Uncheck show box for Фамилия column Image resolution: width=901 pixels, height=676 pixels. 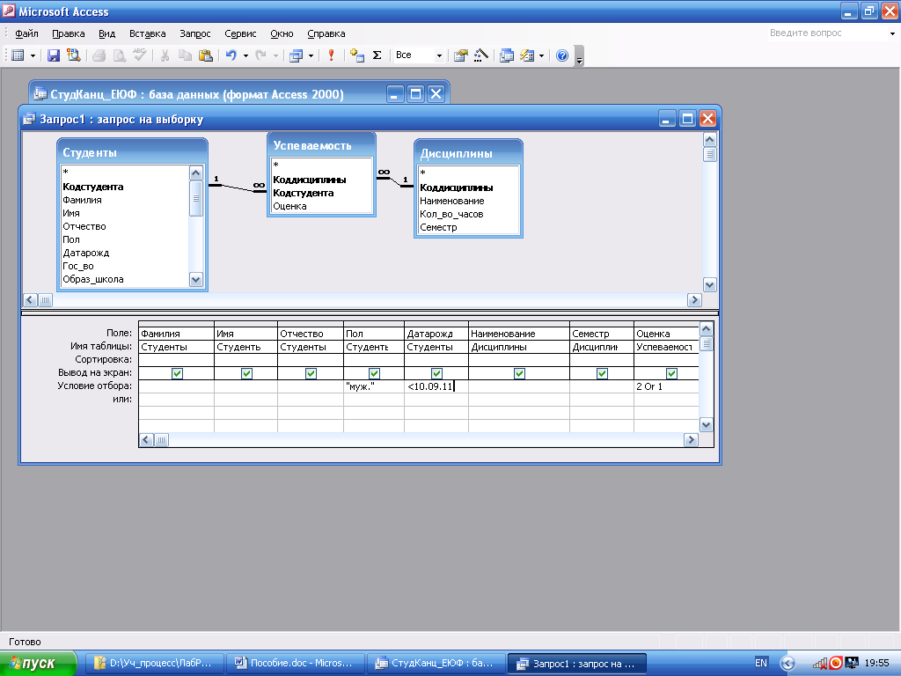[177, 373]
